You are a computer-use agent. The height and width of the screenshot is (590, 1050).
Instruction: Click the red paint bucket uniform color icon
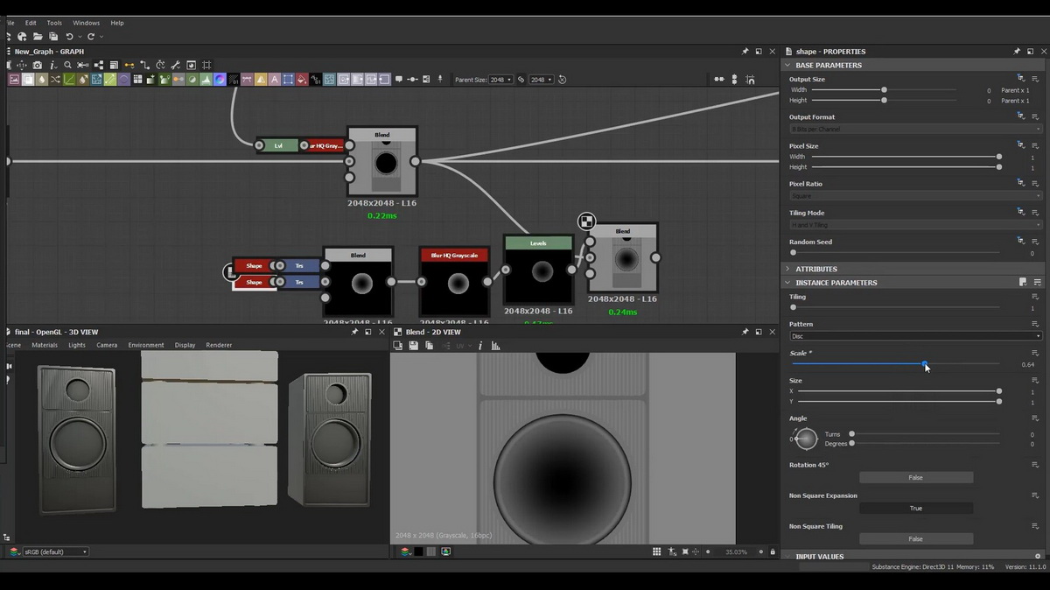point(302,80)
